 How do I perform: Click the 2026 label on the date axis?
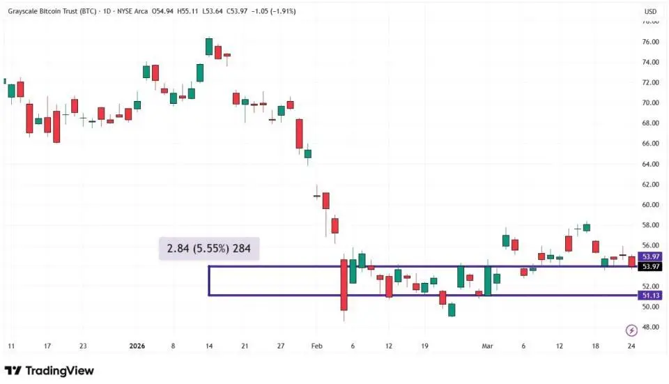click(137, 346)
